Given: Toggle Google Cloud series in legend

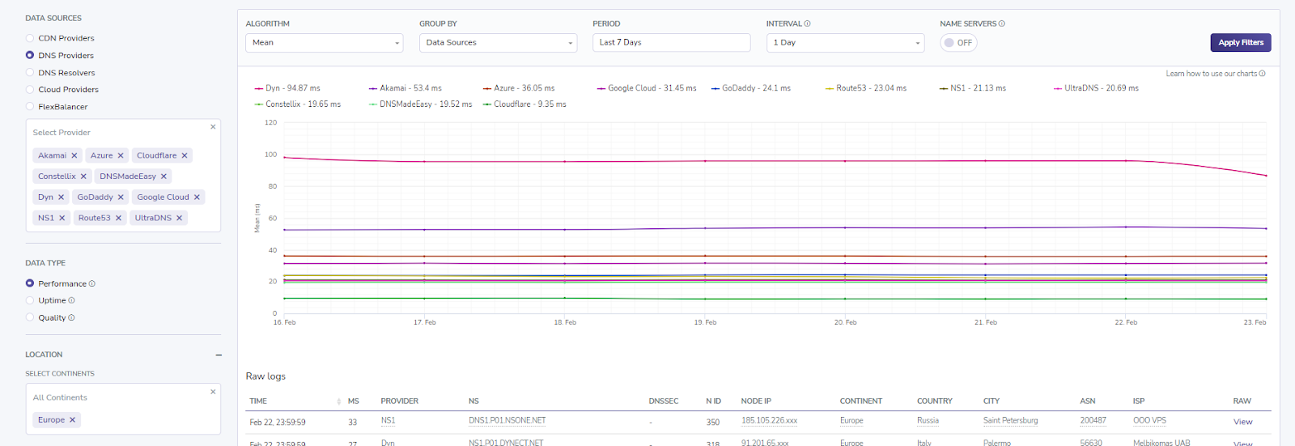Looking at the screenshot, I should [647, 88].
